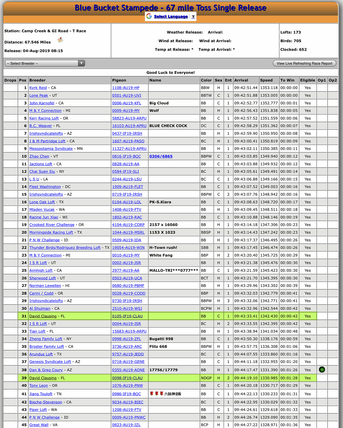Open Great Wall breeder link
The width and height of the screenshot is (343, 428).
[x=39, y=425]
